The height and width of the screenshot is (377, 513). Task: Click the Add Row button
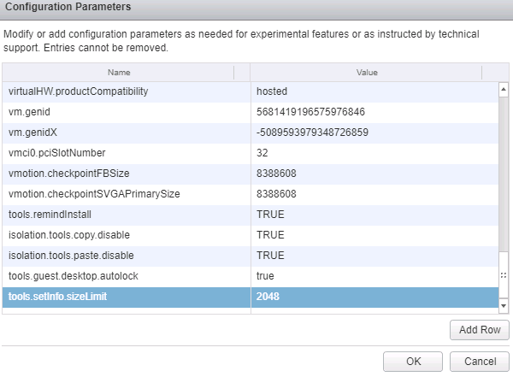479,330
